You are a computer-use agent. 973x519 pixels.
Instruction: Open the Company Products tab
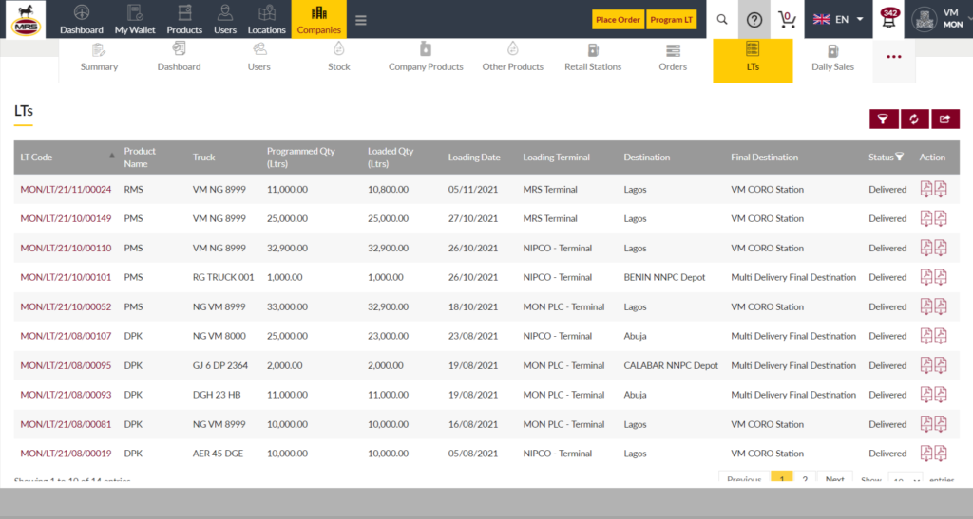[426, 60]
